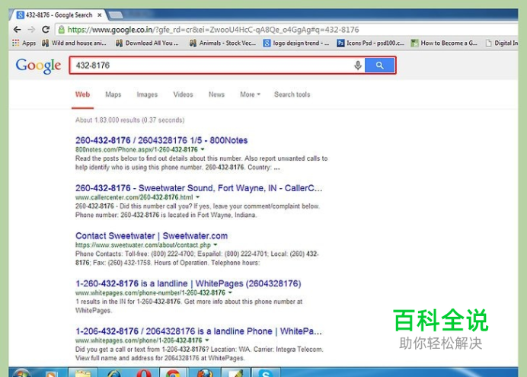Click the browser forward arrow
Image resolution: width=527 pixels, height=377 pixels.
(31, 30)
